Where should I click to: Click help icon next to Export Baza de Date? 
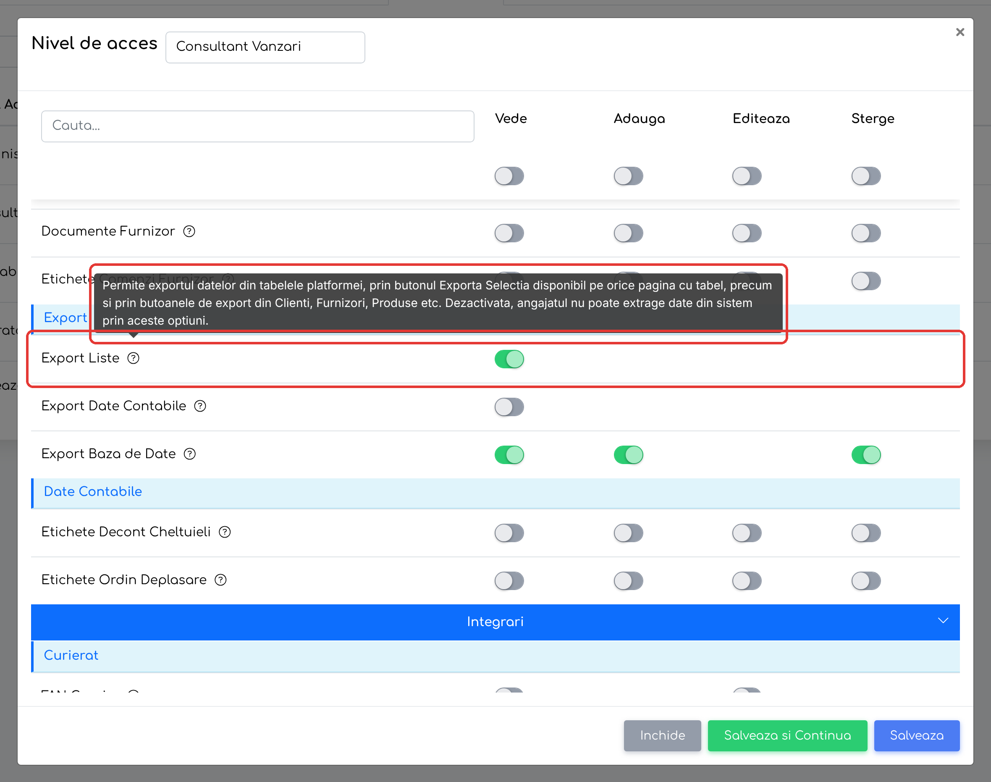coord(189,454)
